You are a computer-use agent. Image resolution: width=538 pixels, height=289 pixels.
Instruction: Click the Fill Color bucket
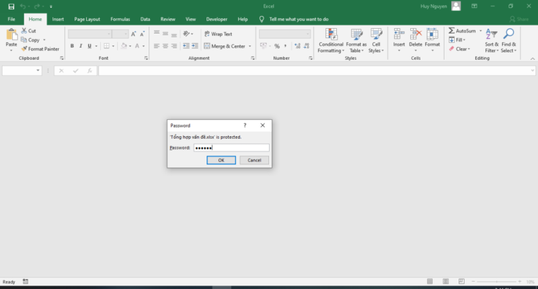124,46
